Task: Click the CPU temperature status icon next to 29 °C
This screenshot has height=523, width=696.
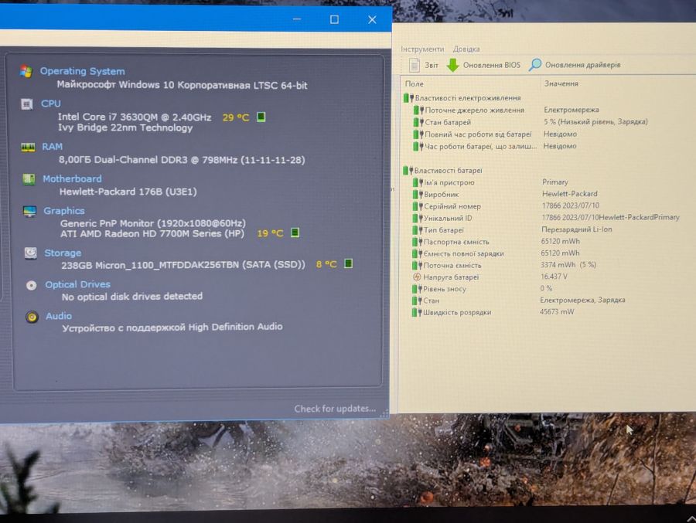Action: coord(261,117)
